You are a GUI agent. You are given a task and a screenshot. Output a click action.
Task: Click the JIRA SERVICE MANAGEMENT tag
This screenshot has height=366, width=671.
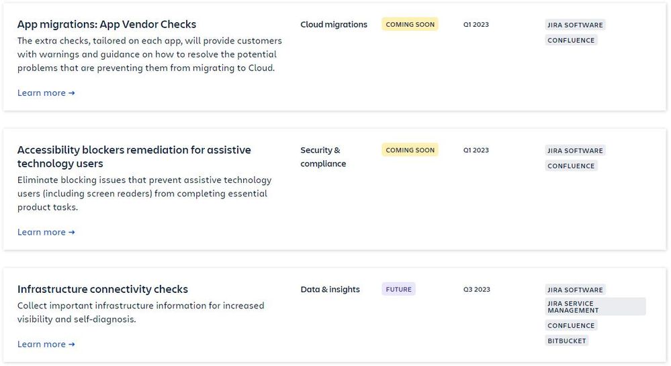point(595,306)
